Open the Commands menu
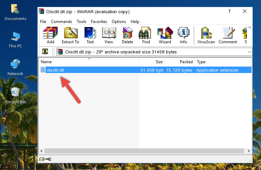The height and width of the screenshot is (170, 261). coord(61,22)
